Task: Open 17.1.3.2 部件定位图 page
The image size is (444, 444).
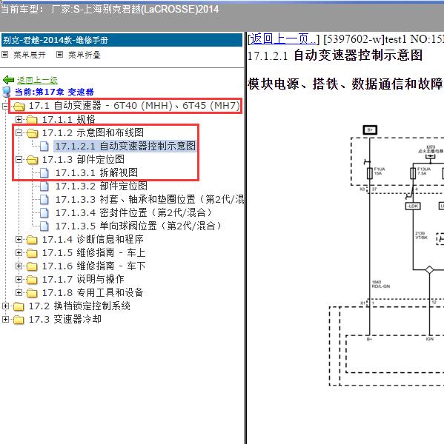Action: click(x=102, y=186)
